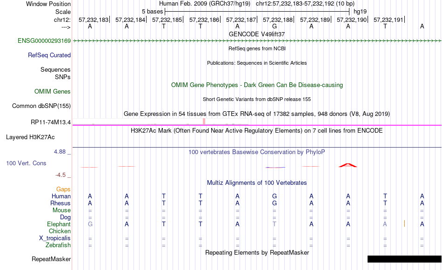Click the Human species label
442x270 pixels.
point(61,196)
